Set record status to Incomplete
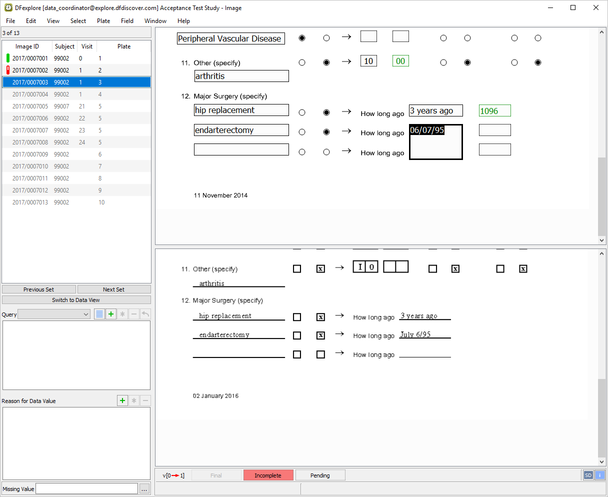608x497 pixels. pyautogui.click(x=268, y=475)
